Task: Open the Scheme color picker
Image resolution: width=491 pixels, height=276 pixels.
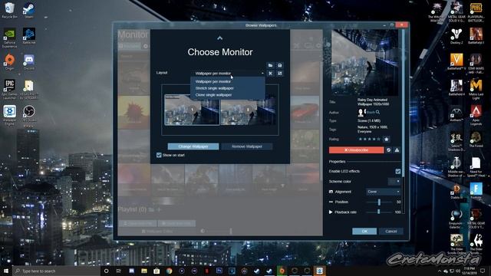Action: point(394,182)
